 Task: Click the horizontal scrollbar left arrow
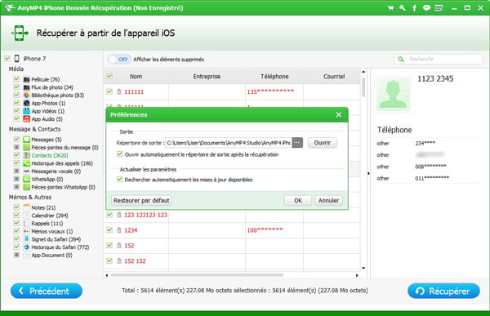pyautogui.click(x=107, y=275)
